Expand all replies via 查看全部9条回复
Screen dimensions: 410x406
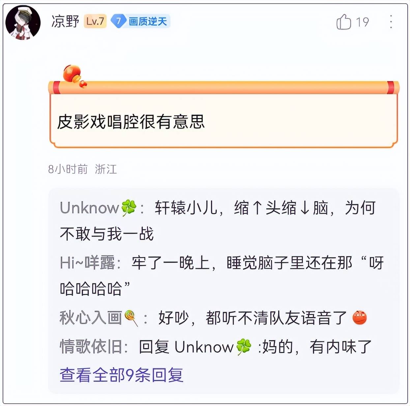pyautogui.click(x=121, y=375)
